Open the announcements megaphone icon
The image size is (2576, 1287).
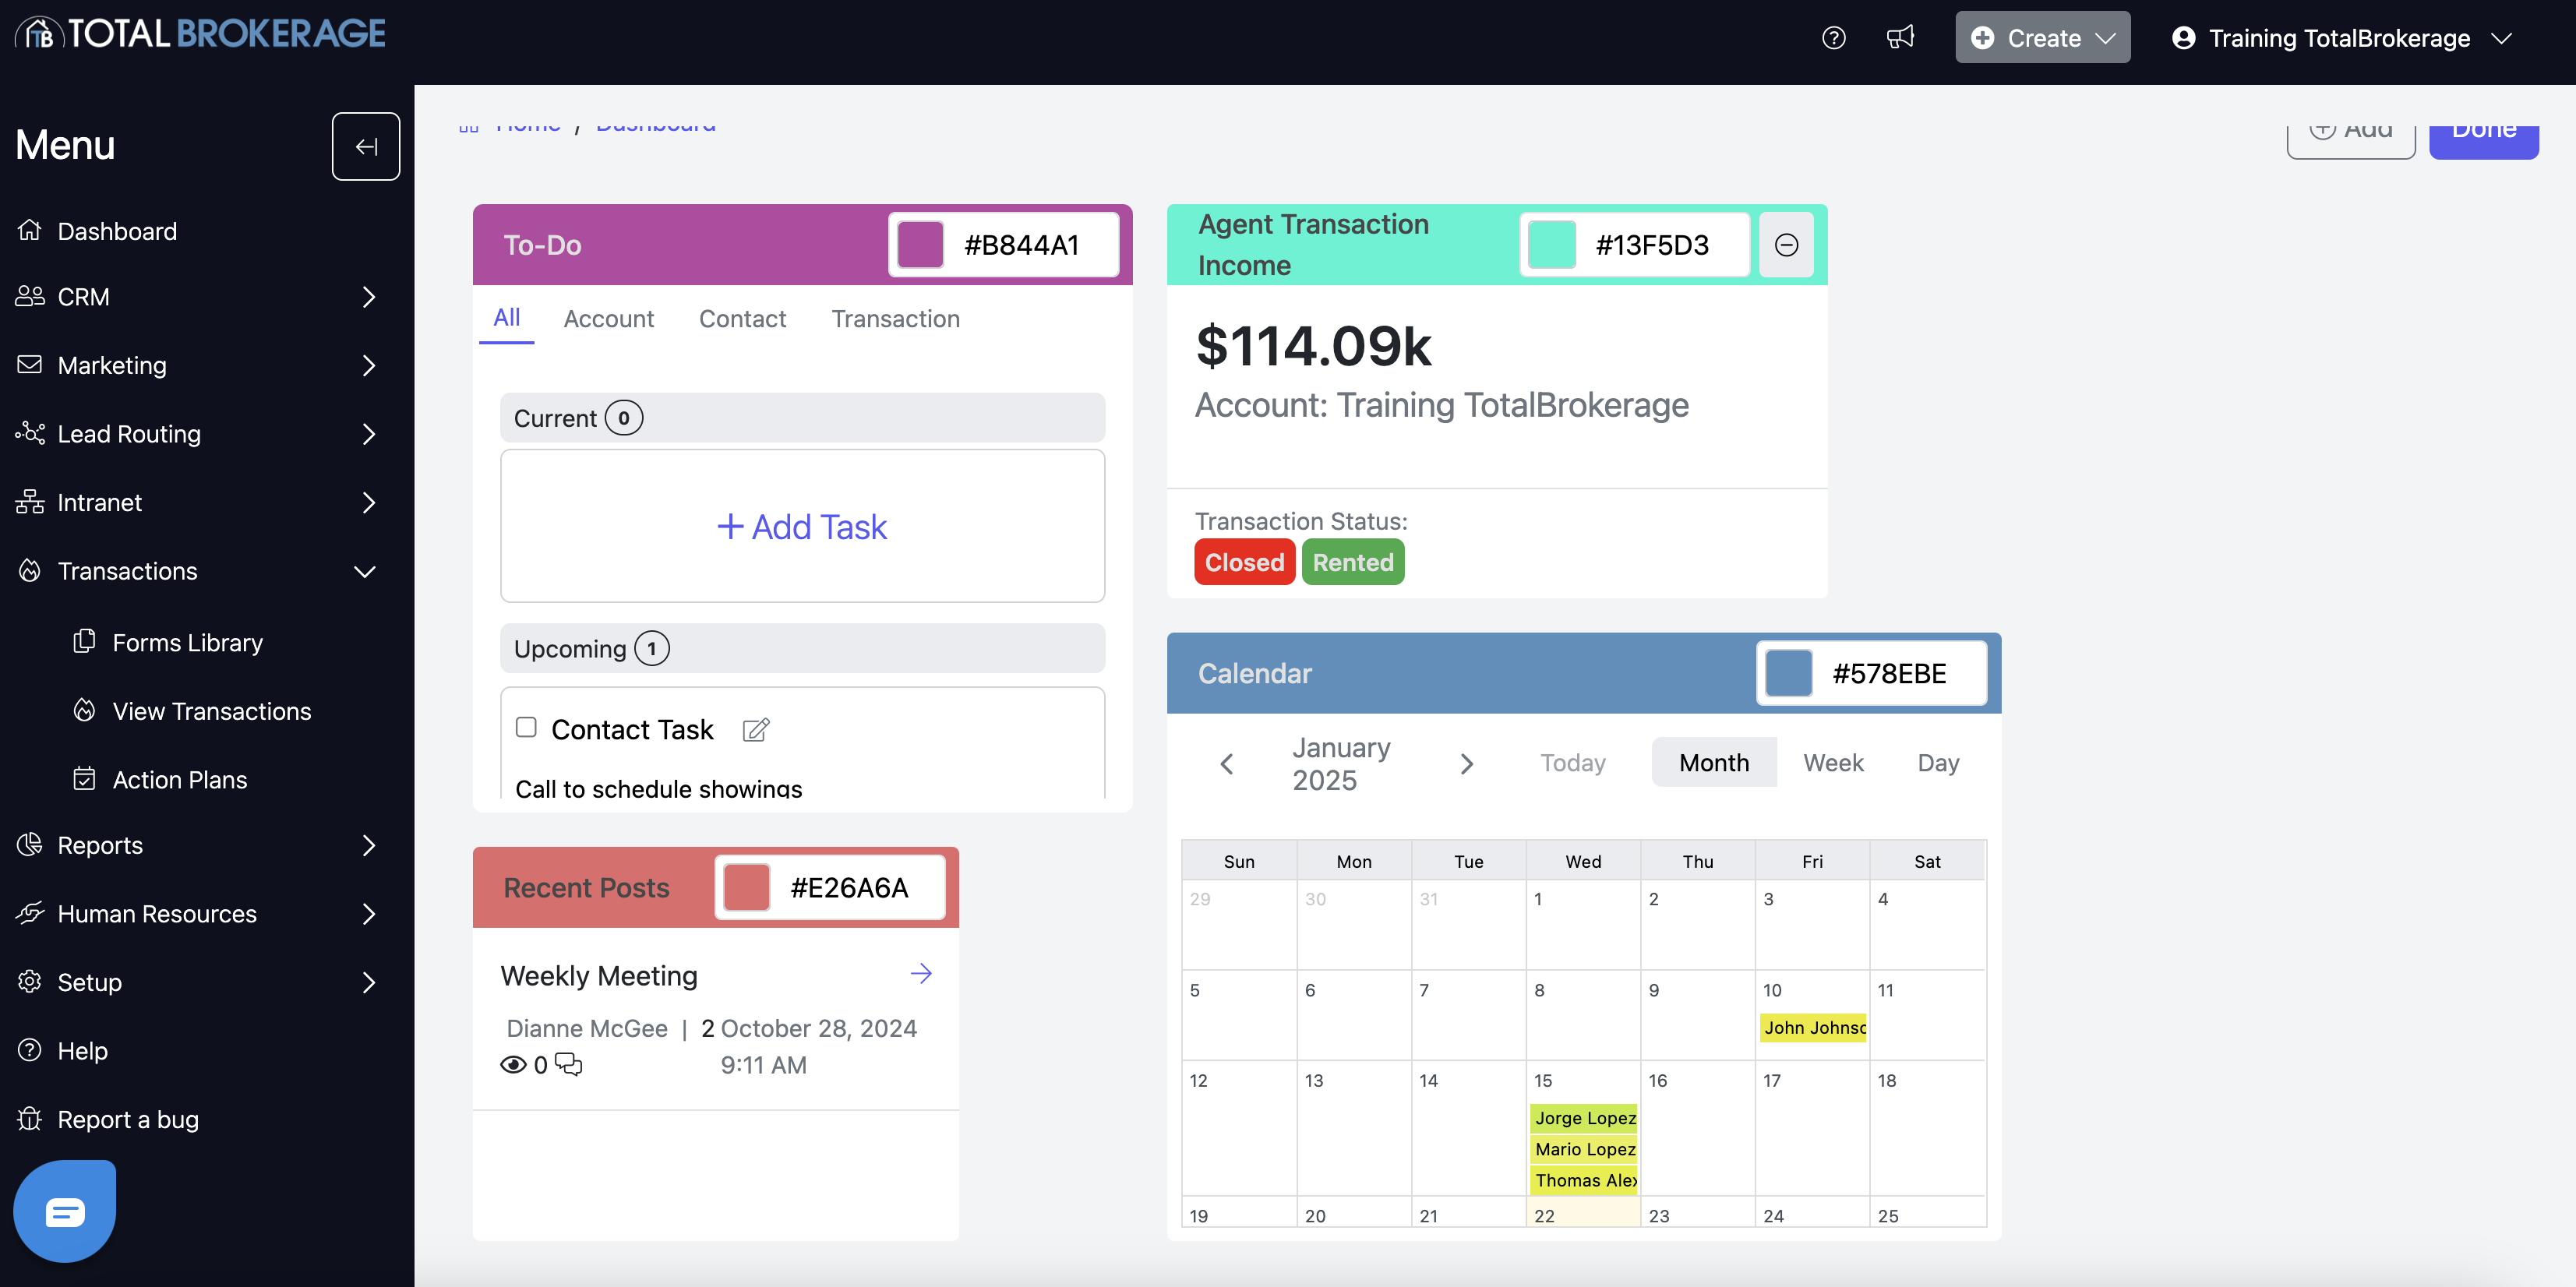pyautogui.click(x=1900, y=38)
